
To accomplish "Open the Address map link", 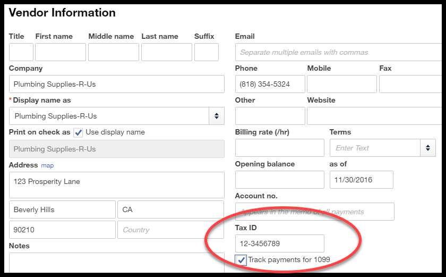I will [47, 165].
